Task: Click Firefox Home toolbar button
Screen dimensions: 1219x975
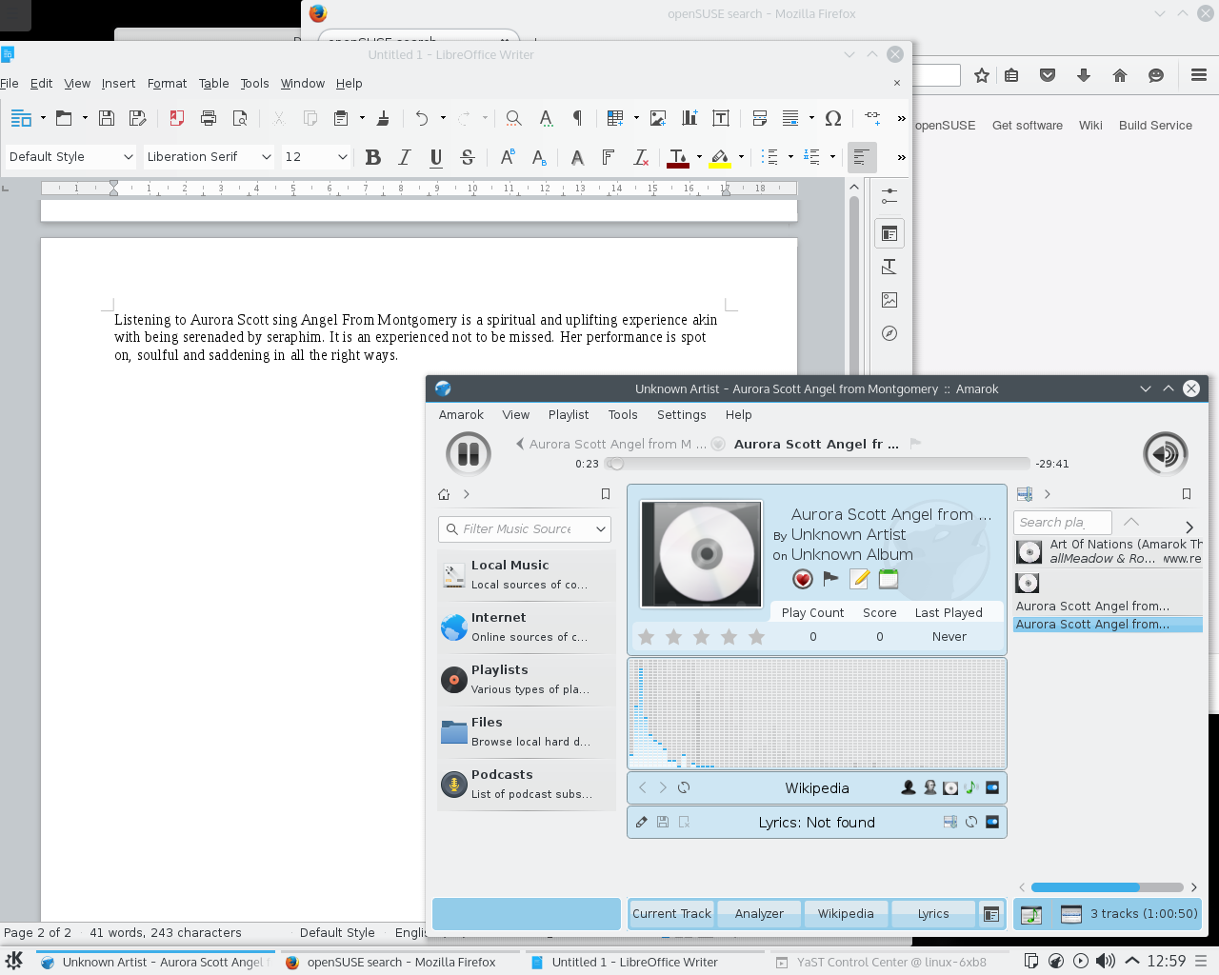Action: coord(1120,75)
